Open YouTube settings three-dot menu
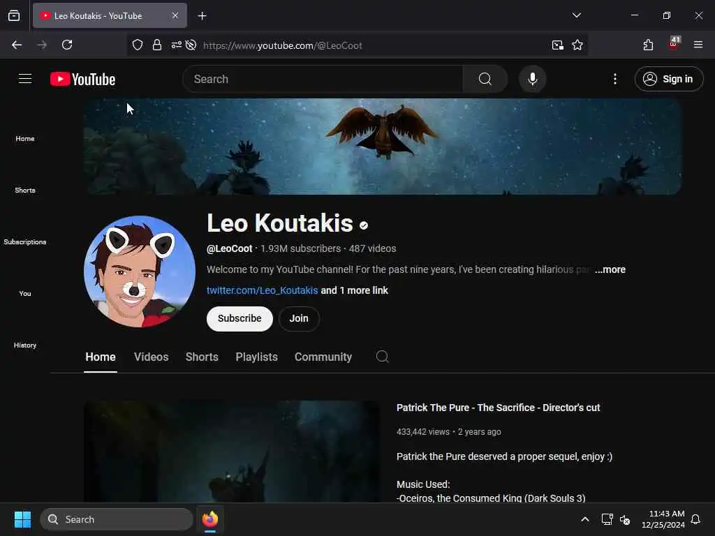The height and width of the screenshot is (536, 715). [x=614, y=79]
